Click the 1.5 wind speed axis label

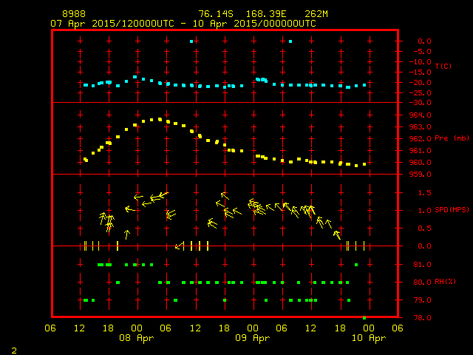tap(424, 192)
